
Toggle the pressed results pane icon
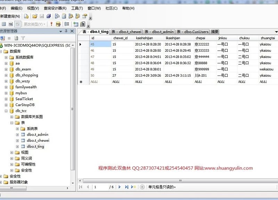18,24
